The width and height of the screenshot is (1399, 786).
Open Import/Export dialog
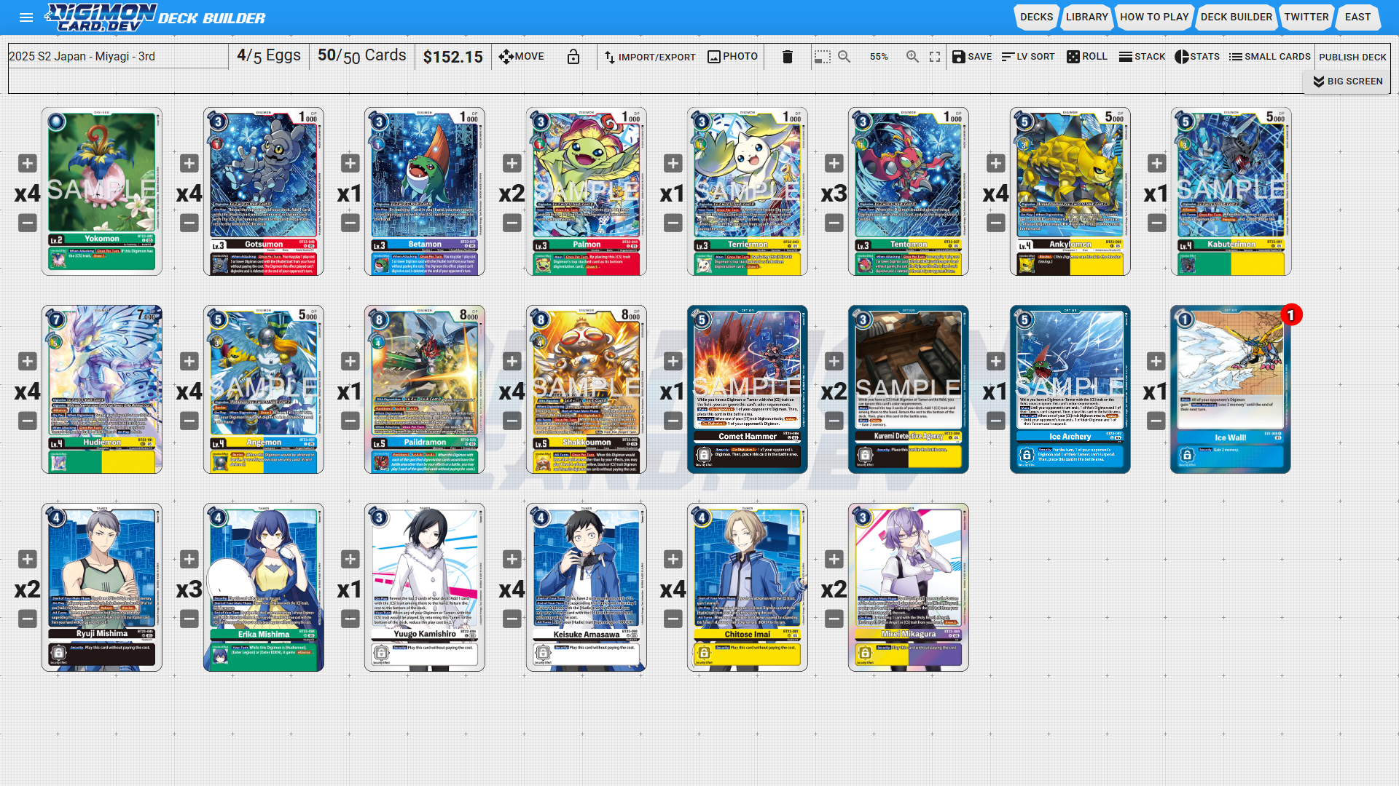tap(650, 57)
